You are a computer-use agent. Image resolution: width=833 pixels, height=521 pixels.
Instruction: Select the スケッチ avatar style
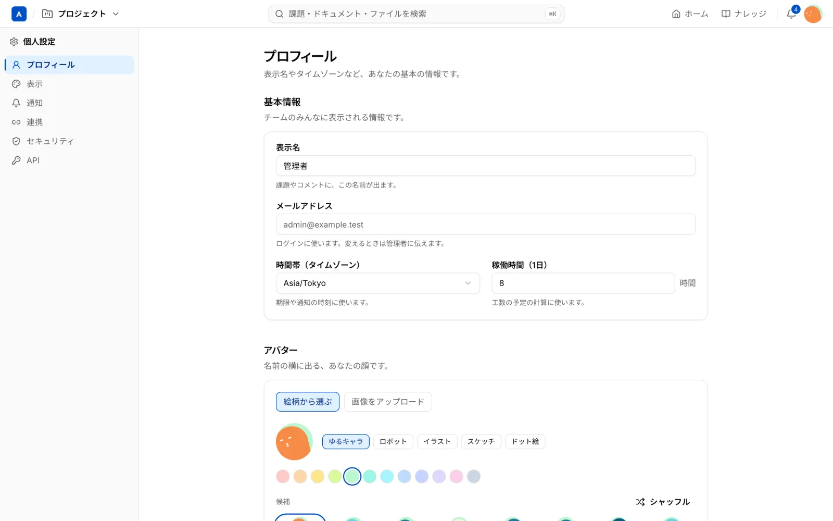(x=481, y=441)
